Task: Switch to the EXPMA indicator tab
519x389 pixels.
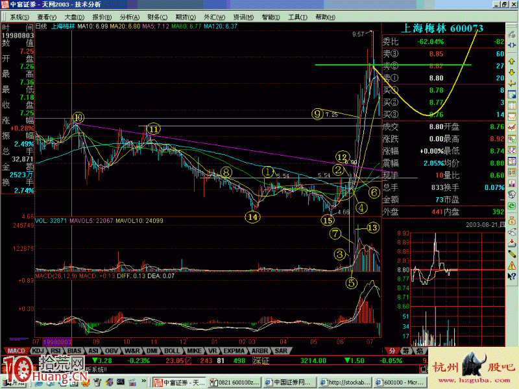Action: (234, 351)
